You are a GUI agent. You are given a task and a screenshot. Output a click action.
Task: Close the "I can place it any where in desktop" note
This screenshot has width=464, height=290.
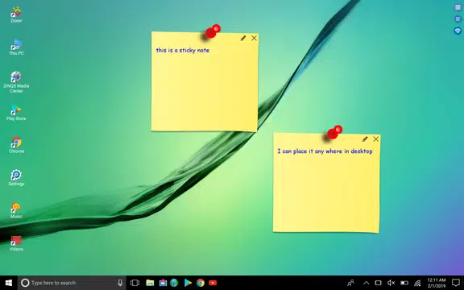376,139
